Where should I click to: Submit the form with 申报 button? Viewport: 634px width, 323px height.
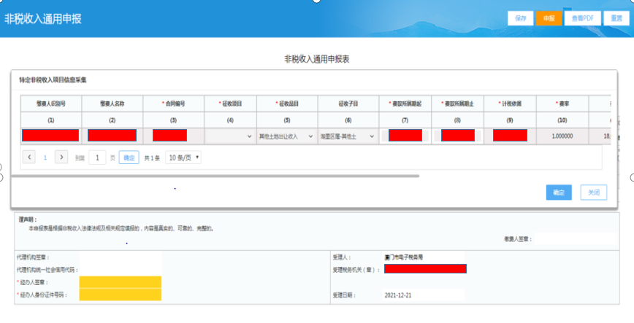tap(549, 18)
